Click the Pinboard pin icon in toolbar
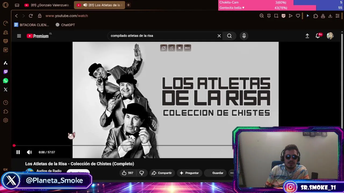 click(269, 16)
